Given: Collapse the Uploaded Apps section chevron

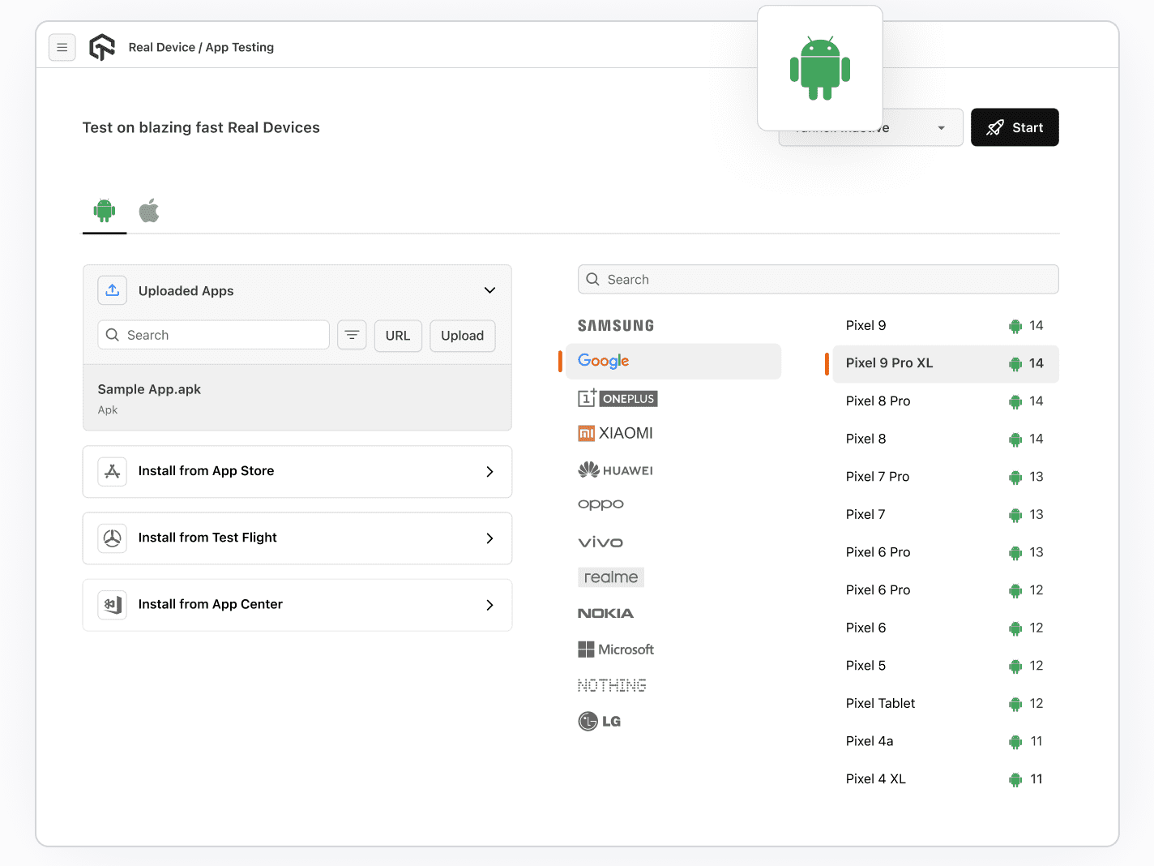Looking at the screenshot, I should [x=489, y=289].
